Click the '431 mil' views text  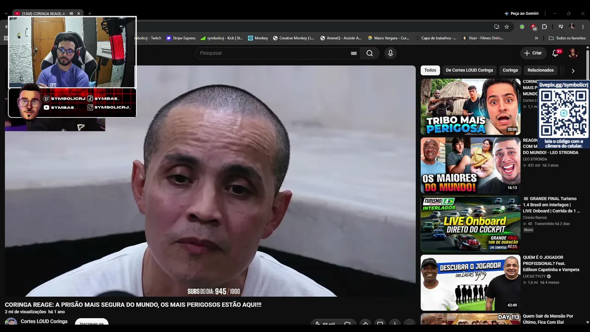click(x=534, y=165)
